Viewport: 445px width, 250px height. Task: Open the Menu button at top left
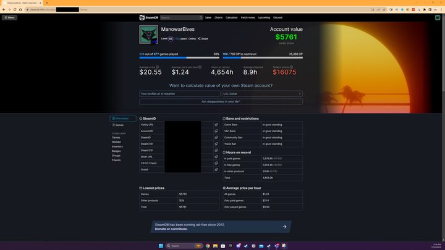pyautogui.click(x=9, y=17)
